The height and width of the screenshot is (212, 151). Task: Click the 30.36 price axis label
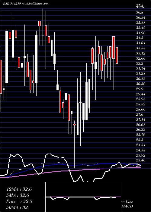pyautogui.click(x=141, y=84)
